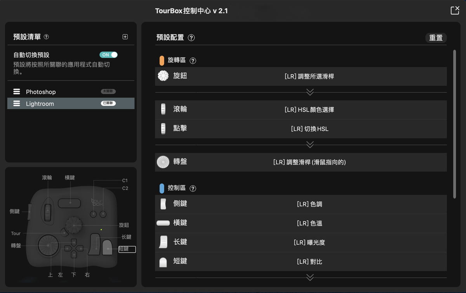This screenshot has width=466, height=293.
Task: Click the 短鍵 short button icon
Action: 163,262
